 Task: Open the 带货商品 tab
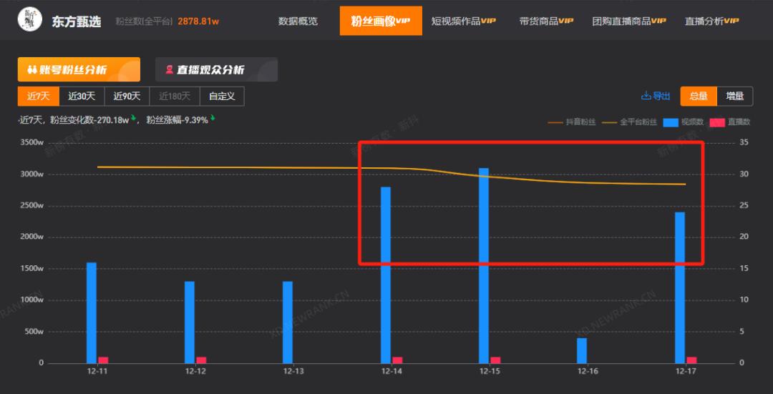(x=546, y=21)
